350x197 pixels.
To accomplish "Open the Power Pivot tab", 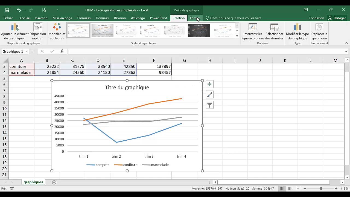I will (158, 18).
